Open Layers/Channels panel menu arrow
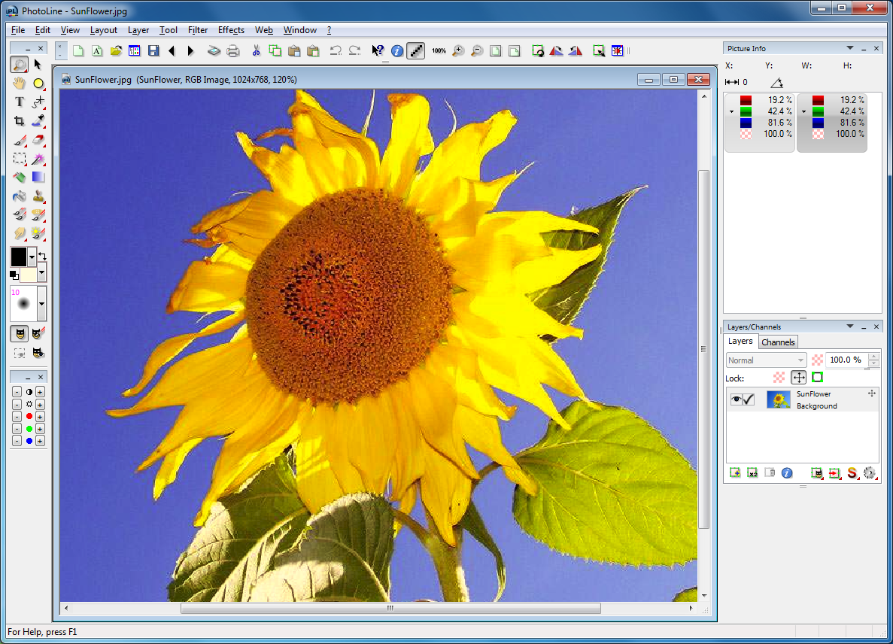Screen dimensions: 893x644 point(849,327)
